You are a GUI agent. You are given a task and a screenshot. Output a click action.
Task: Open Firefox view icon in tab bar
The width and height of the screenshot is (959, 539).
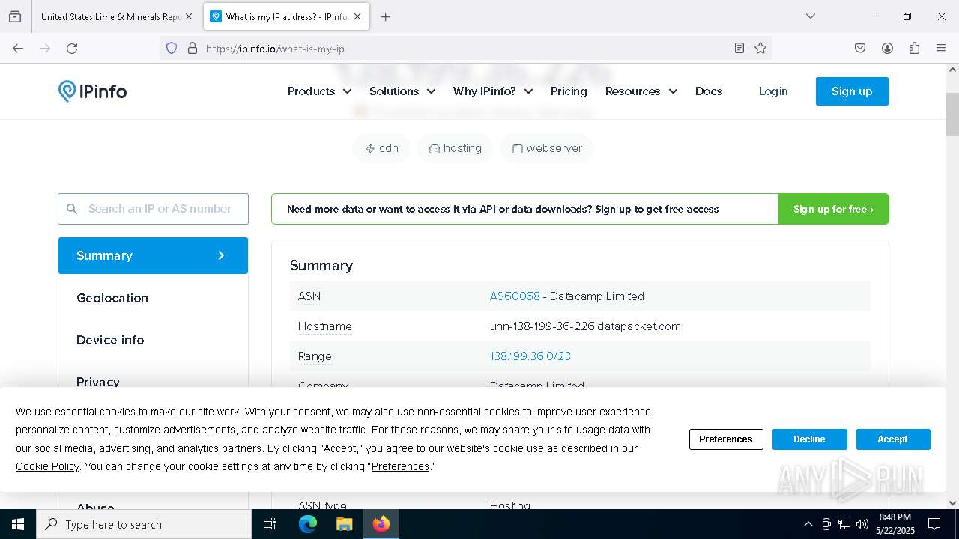[15, 16]
